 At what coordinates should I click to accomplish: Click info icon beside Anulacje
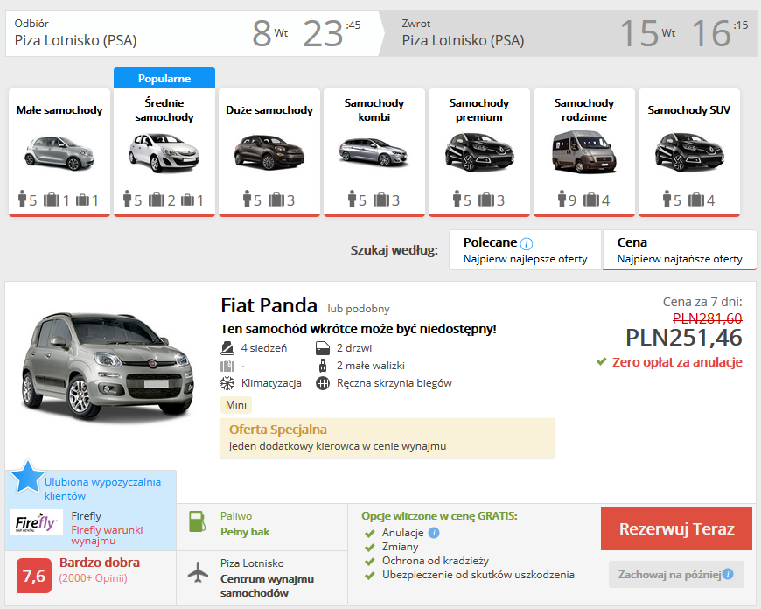pyautogui.click(x=434, y=533)
